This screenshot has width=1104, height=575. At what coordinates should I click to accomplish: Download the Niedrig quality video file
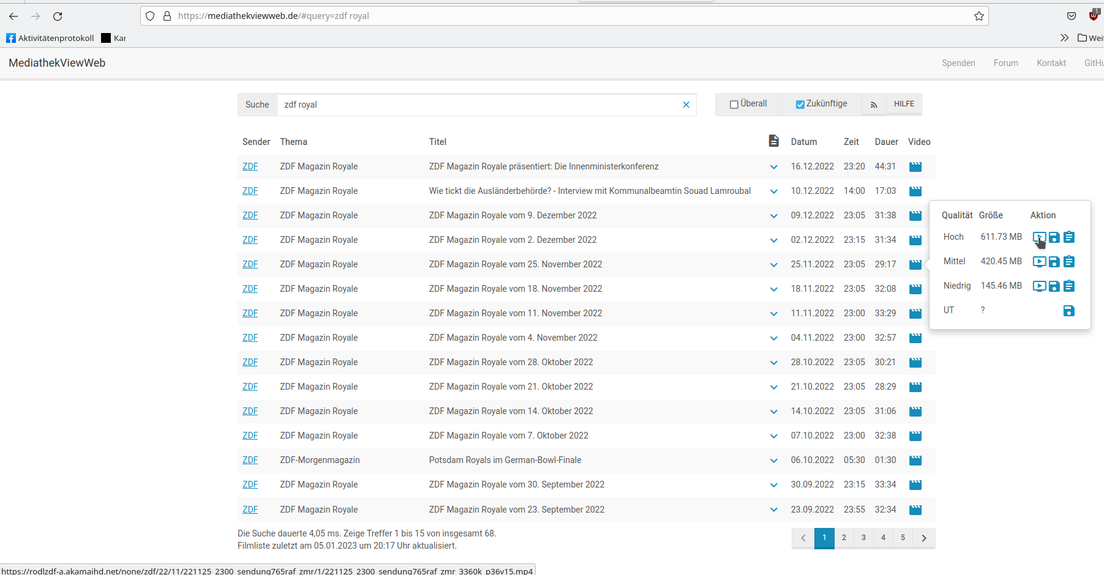coord(1054,286)
